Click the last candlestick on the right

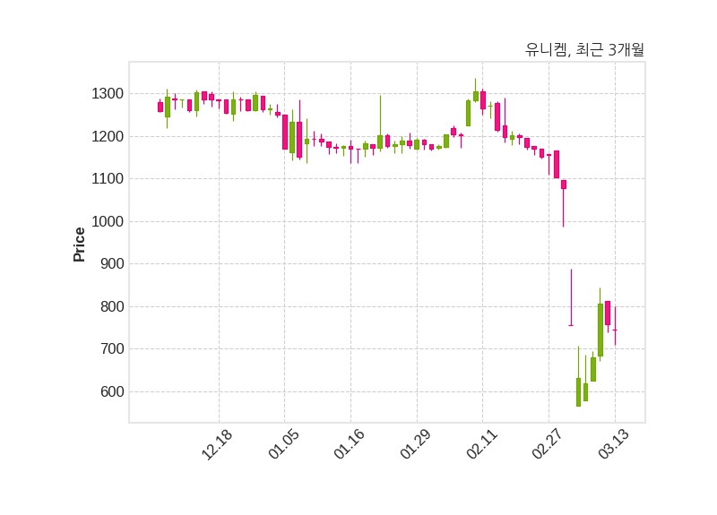pyautogui.click(x=615, y=330)
